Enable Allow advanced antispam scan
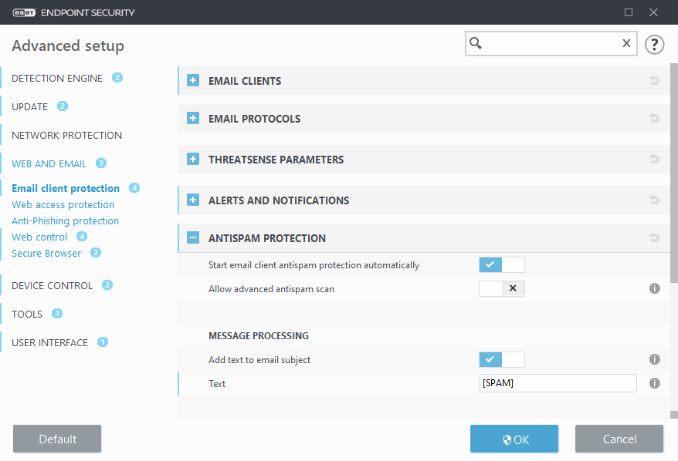 [502, 288]
